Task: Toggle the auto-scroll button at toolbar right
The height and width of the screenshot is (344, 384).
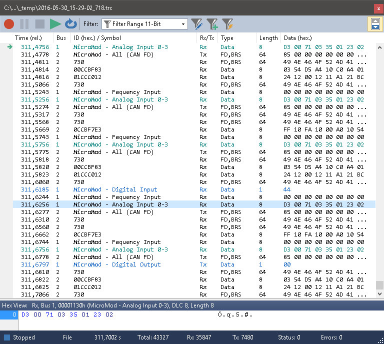Action: (375, 24)
